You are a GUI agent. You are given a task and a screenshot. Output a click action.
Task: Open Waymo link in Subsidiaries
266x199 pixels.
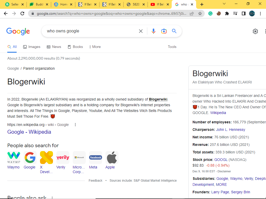[x=236, y=179]
